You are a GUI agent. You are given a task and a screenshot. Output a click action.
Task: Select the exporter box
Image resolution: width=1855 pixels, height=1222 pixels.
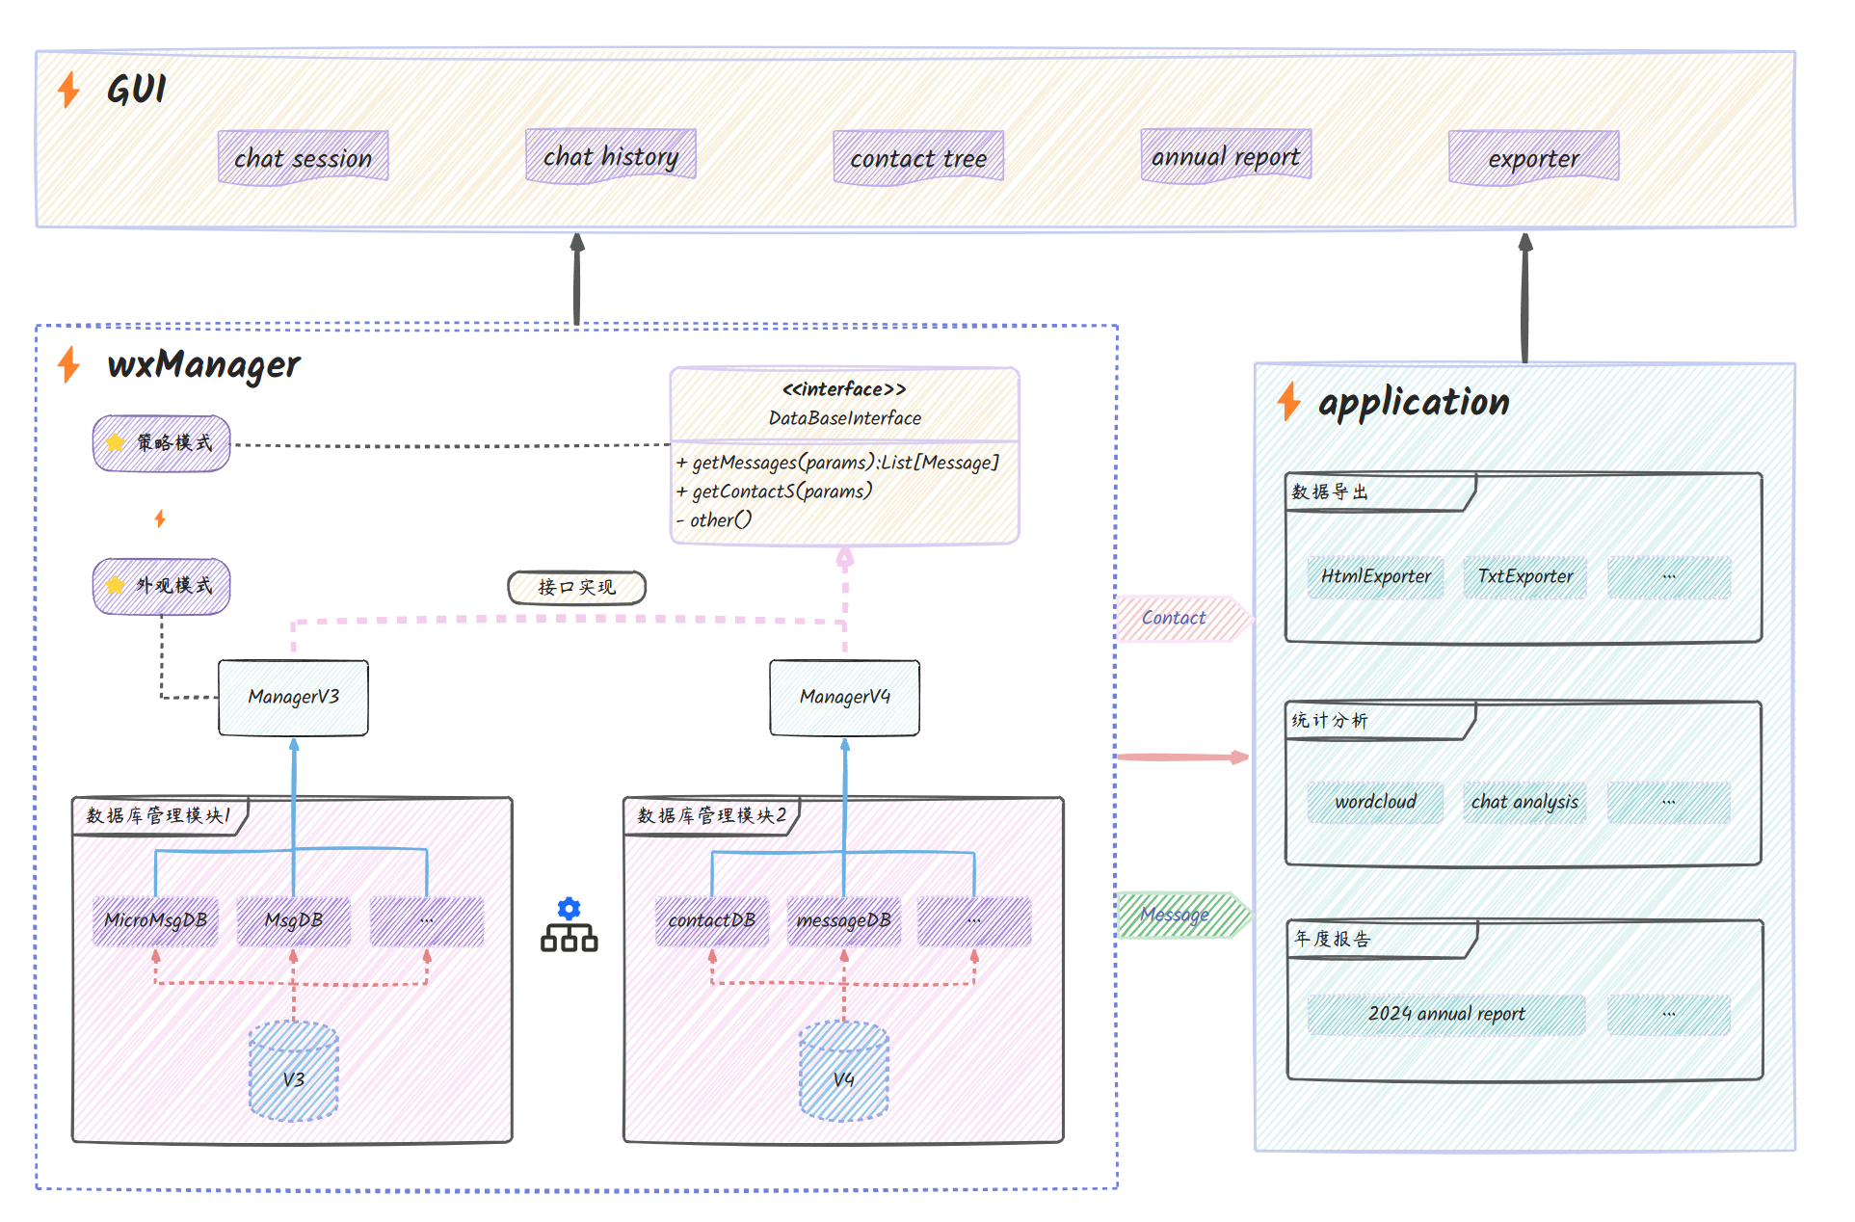[x=1533, y=157]
